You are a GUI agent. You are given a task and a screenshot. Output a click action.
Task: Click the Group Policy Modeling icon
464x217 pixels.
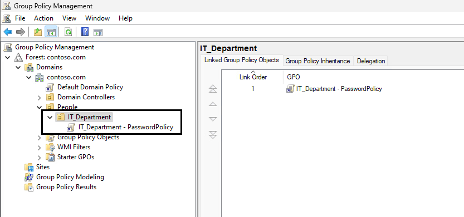[29, 177]
